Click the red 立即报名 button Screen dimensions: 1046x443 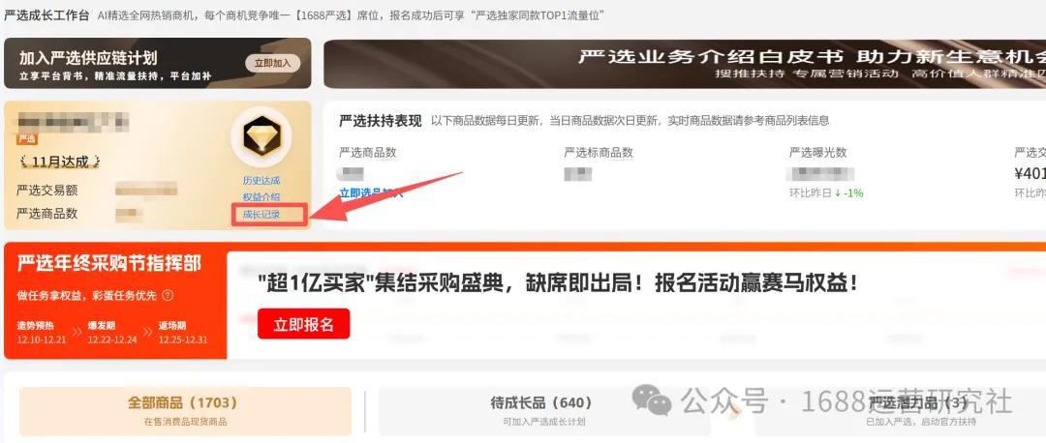pos(303,324)
